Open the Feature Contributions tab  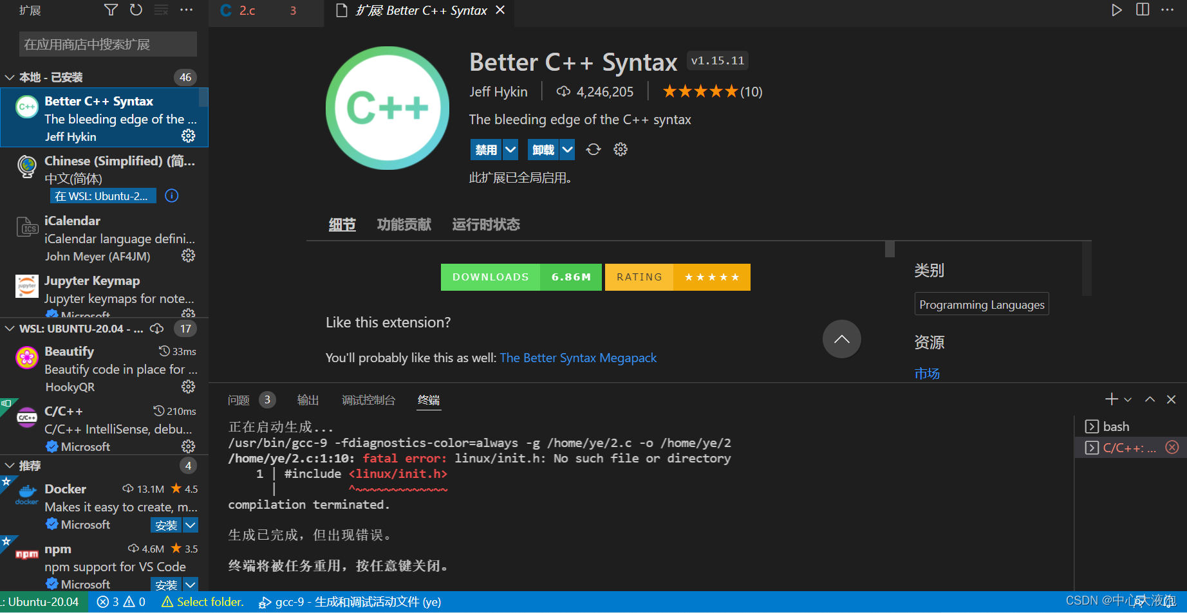pyautogui.click(x=404, y=224)
